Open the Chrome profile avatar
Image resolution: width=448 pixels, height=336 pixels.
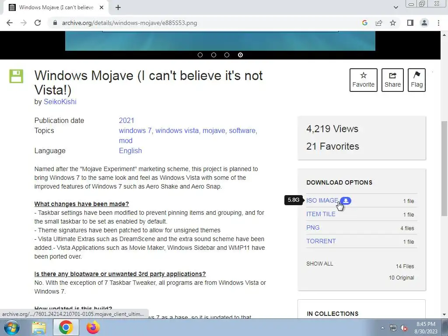(424, 23)
